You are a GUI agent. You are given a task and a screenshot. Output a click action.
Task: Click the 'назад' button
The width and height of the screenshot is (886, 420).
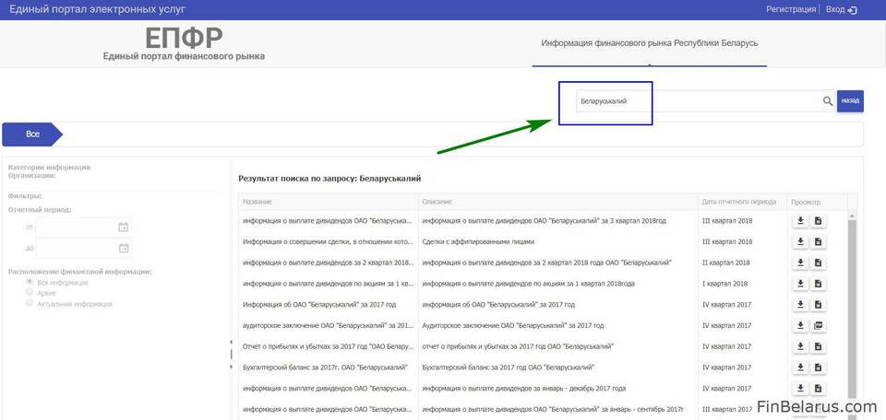[850, 101]
